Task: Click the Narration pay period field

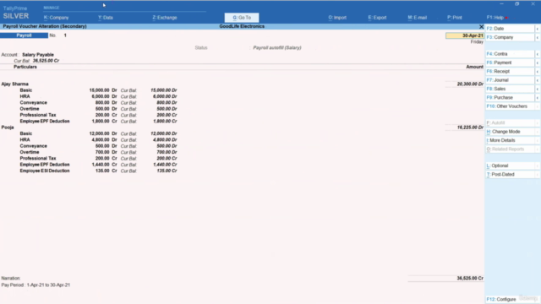Action: click(x=36, y=285)
